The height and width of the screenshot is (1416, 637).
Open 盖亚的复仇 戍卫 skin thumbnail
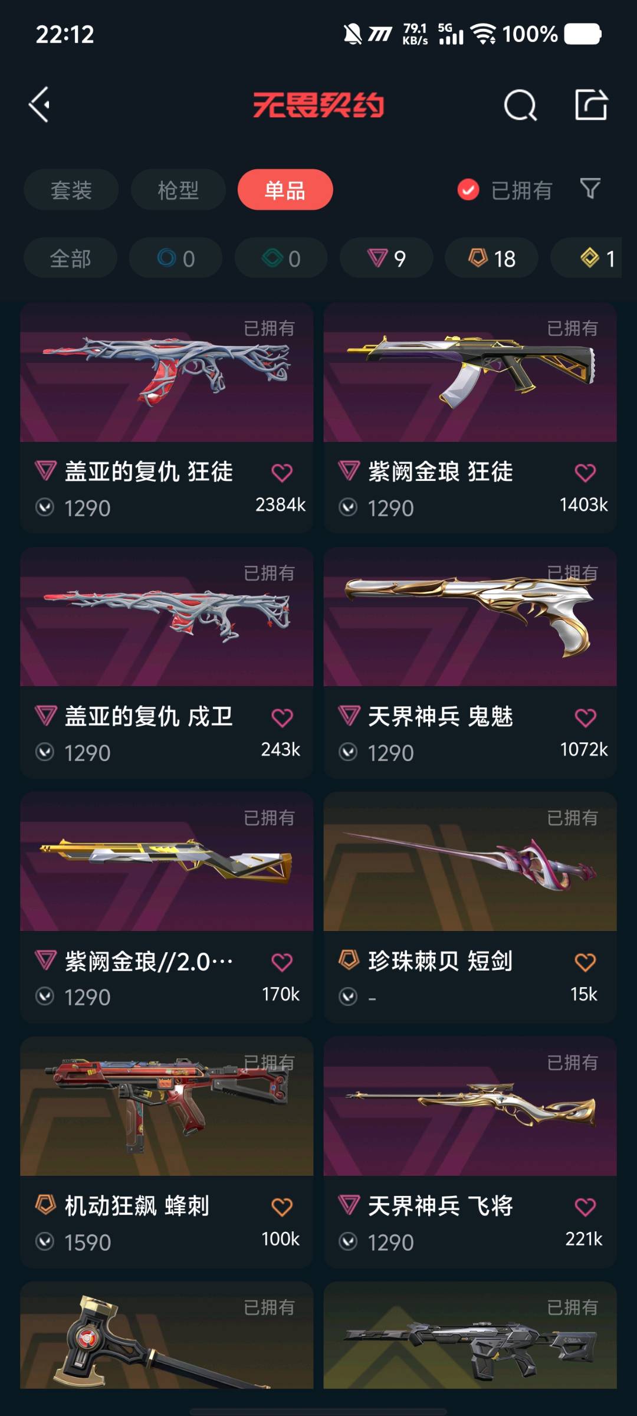(167, 617)
